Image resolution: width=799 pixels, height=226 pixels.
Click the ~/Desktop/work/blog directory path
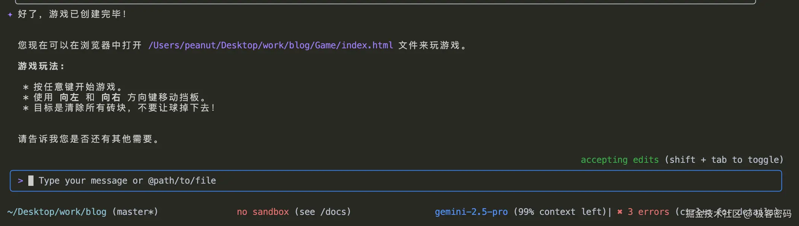click(x=57, y=212)
